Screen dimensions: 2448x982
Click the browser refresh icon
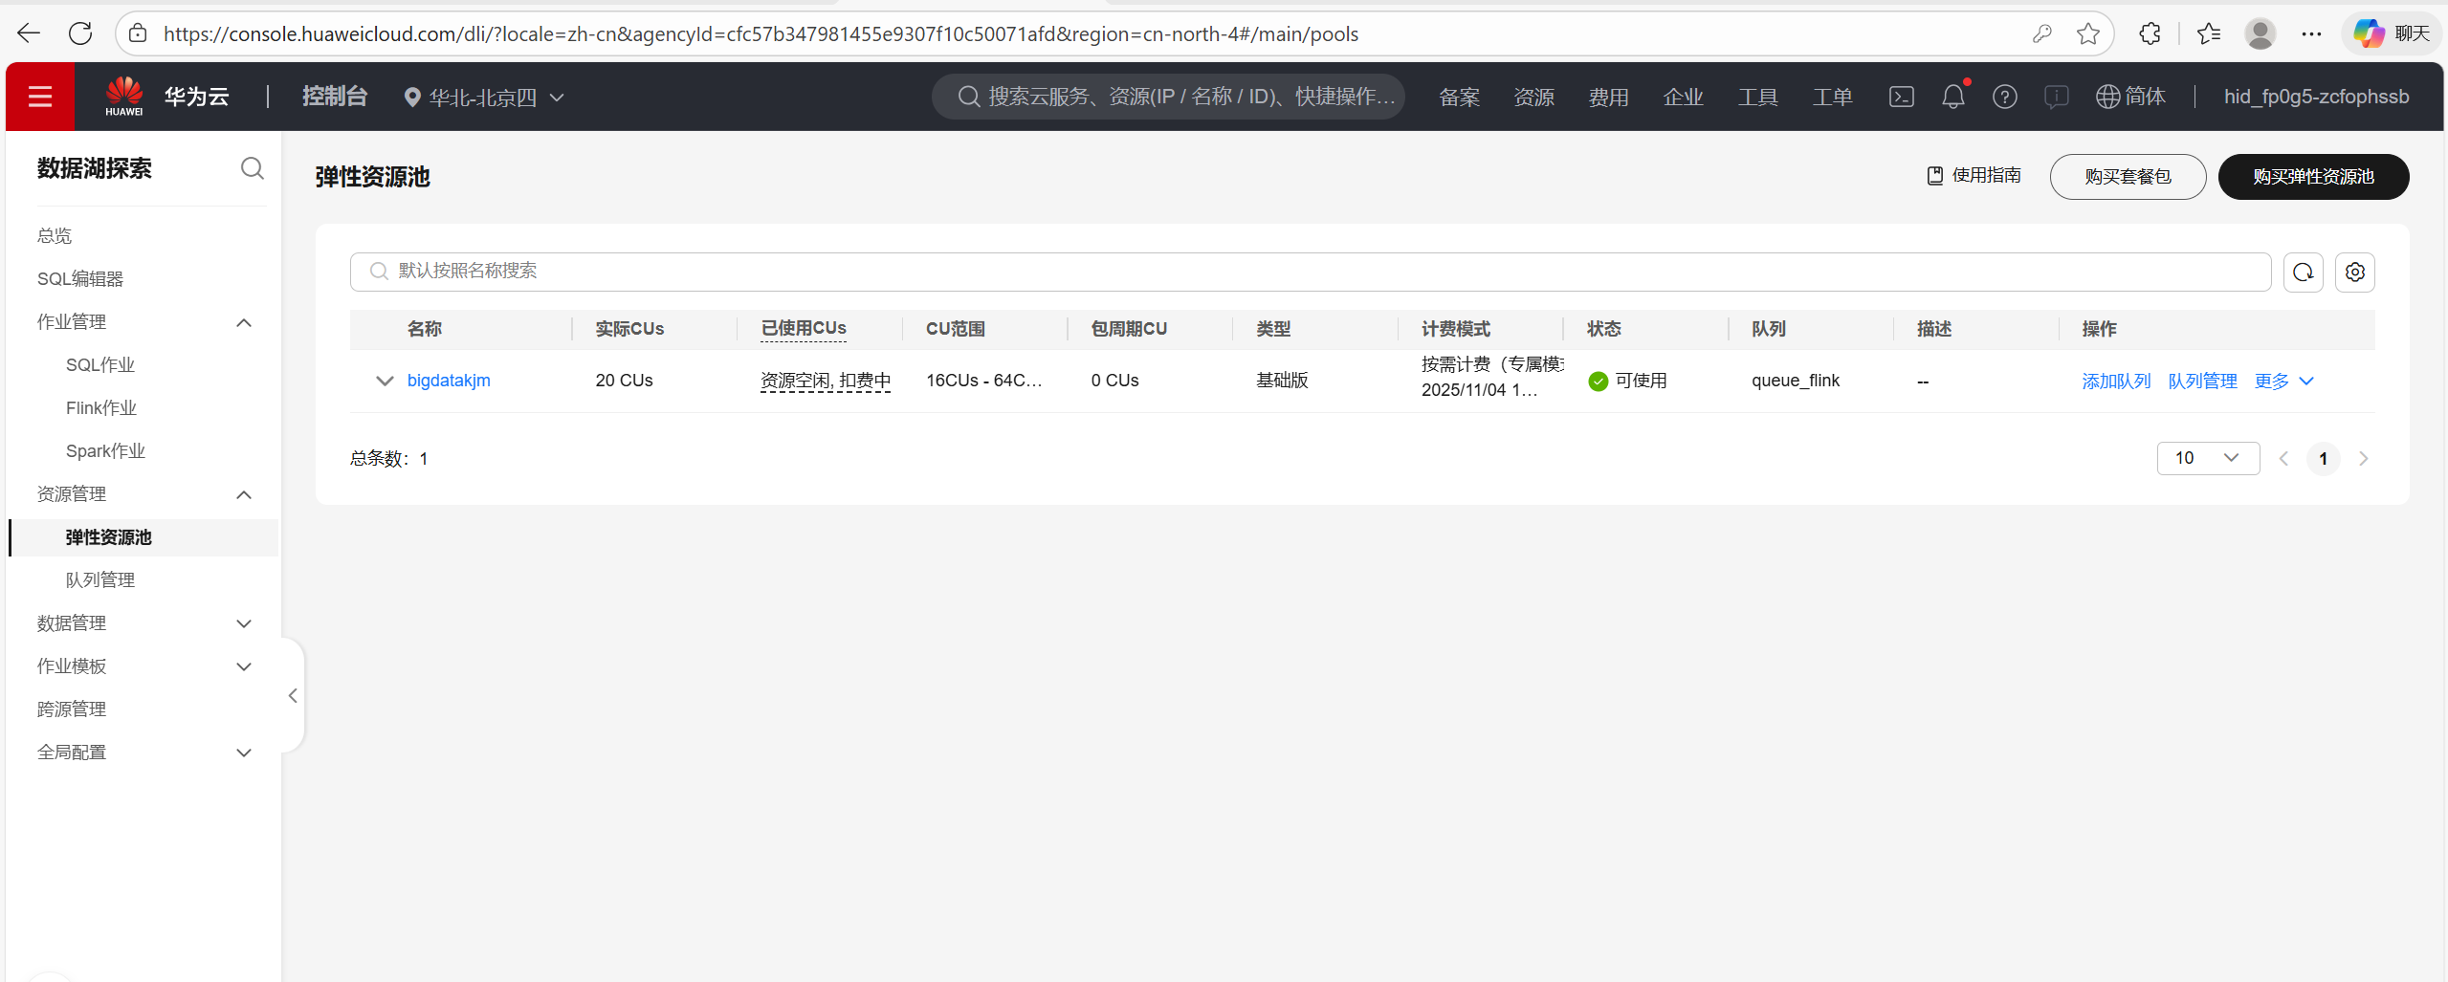pyautogui.click(x=80, y=33)
